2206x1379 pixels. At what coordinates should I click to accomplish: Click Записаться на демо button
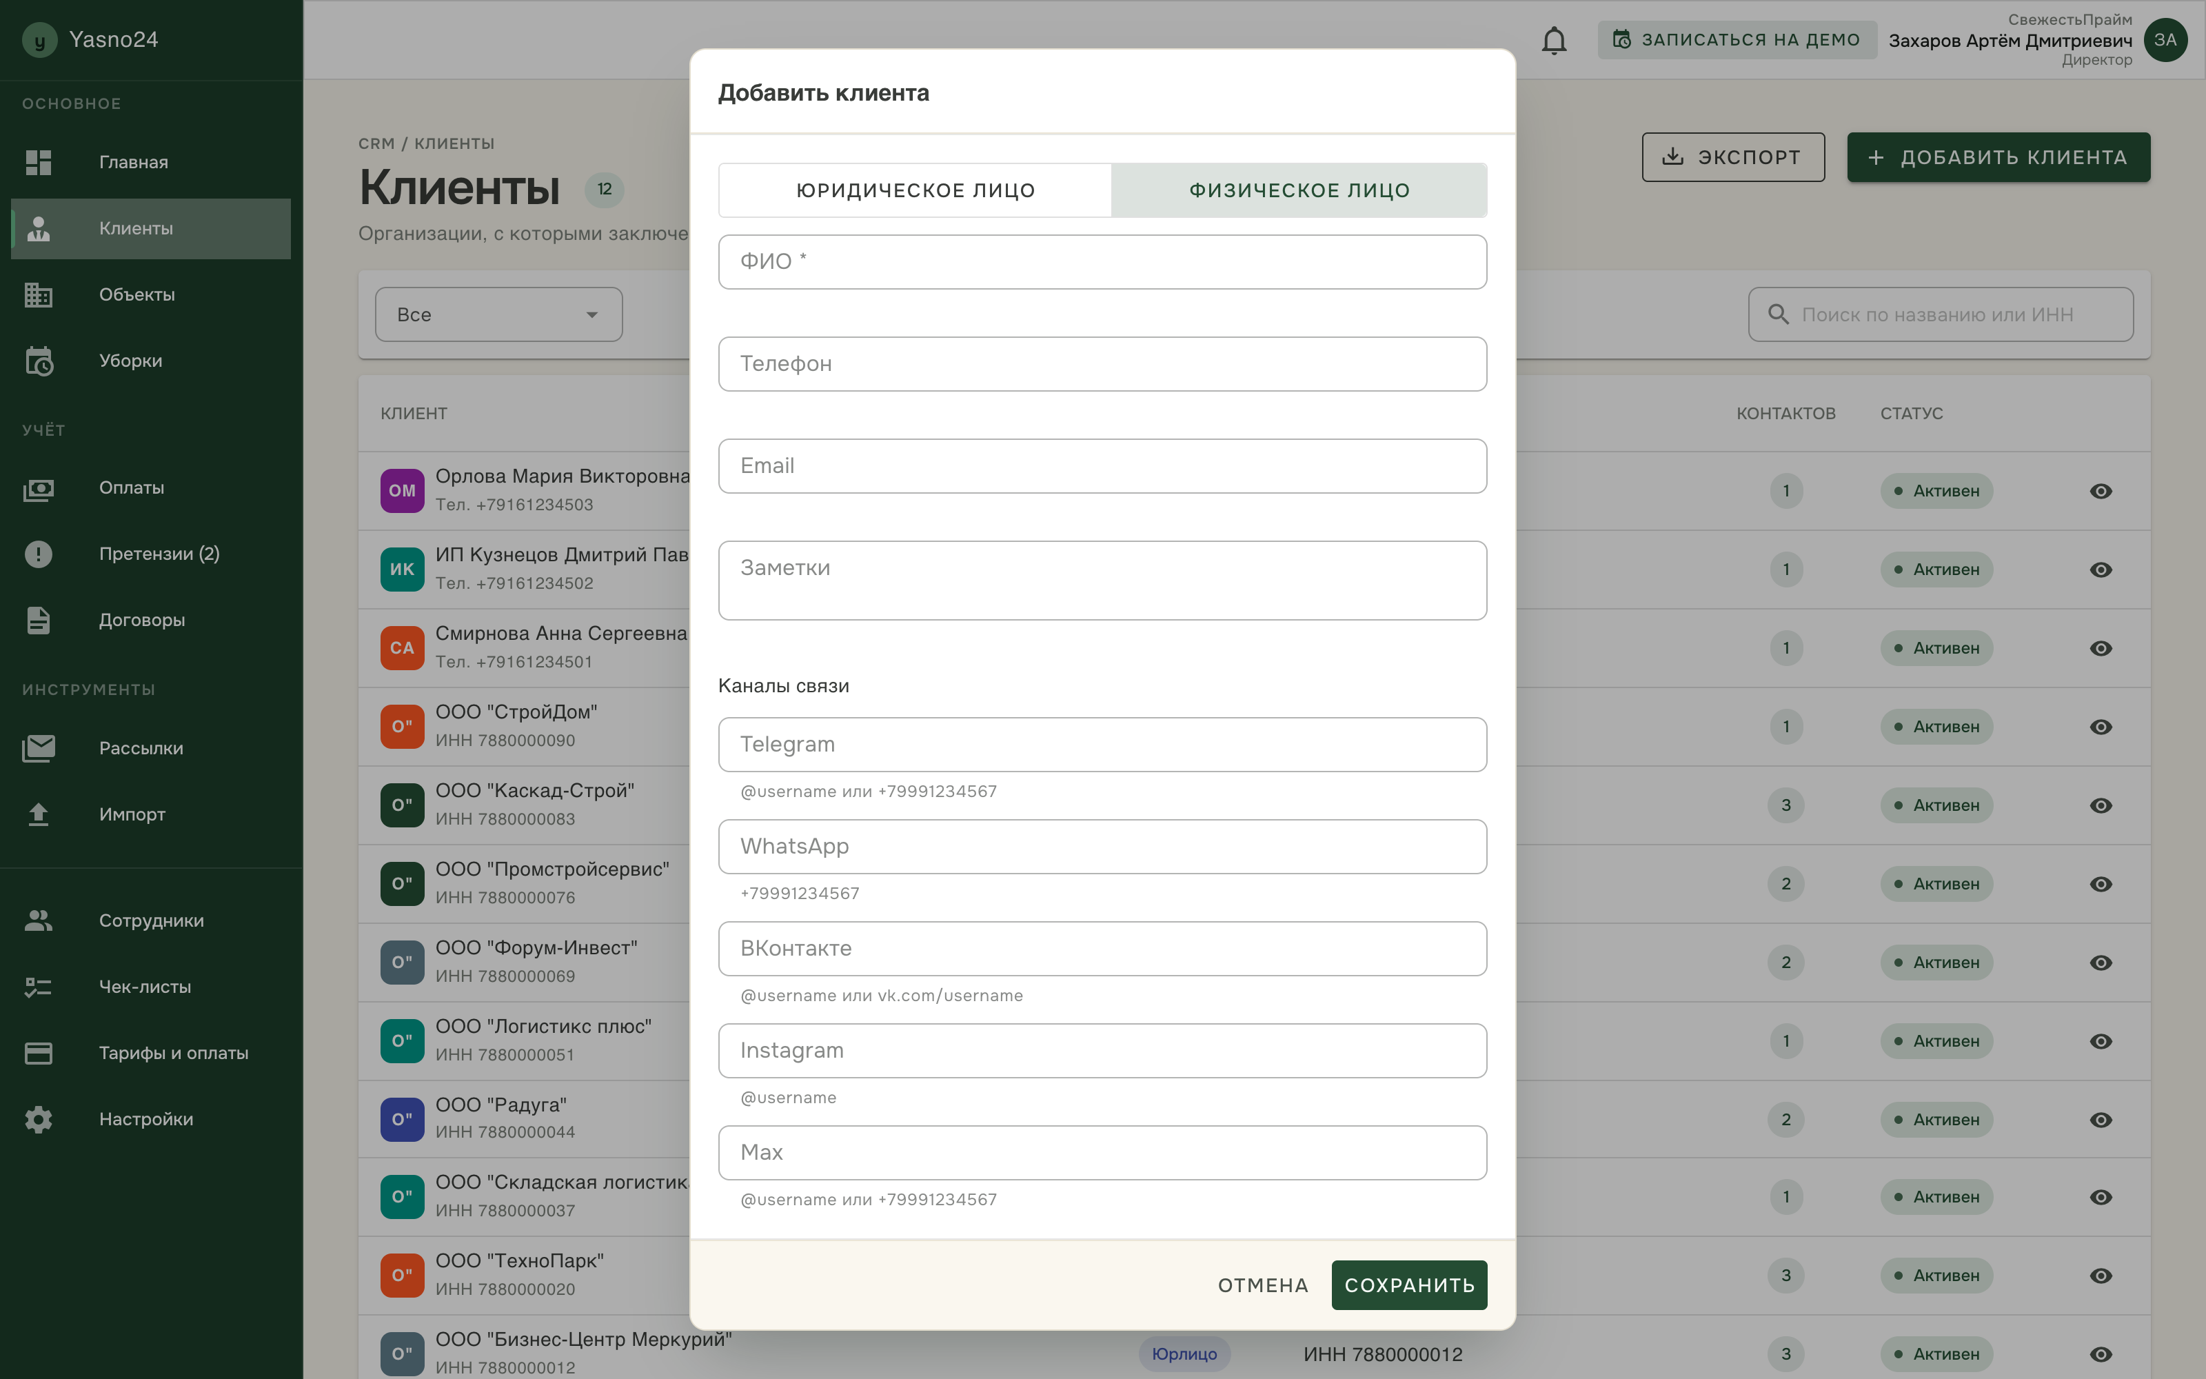pyautogui.click(x=1737, y=40)
